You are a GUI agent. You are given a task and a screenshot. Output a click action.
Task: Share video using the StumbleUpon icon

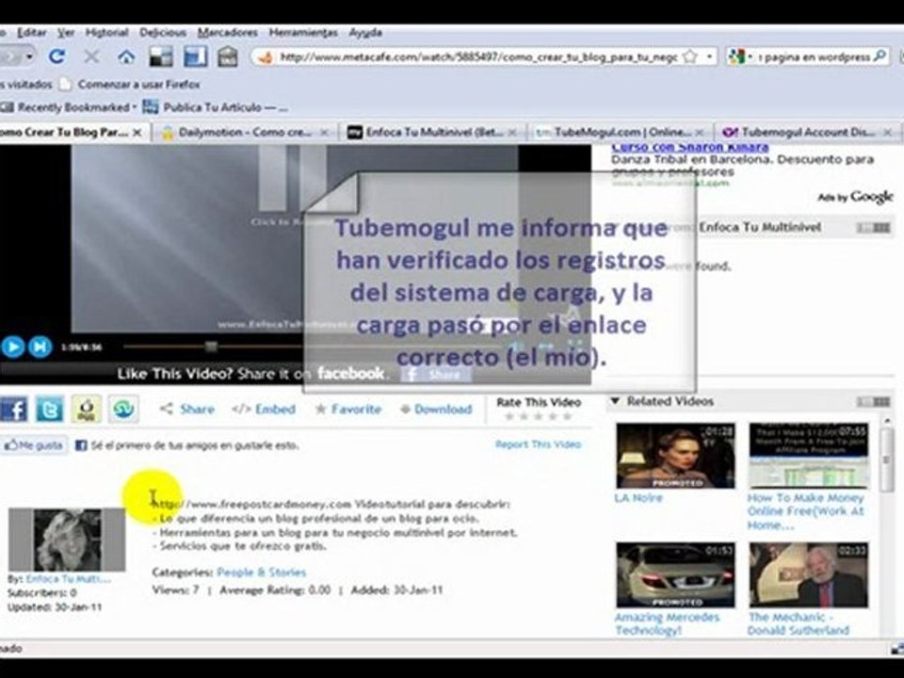[123, 409]
